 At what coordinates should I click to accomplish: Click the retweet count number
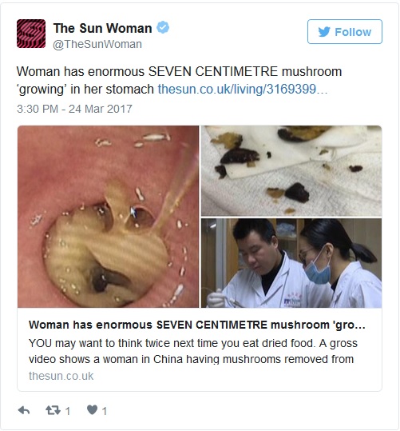pyautogui.click(x=68, y=411)
